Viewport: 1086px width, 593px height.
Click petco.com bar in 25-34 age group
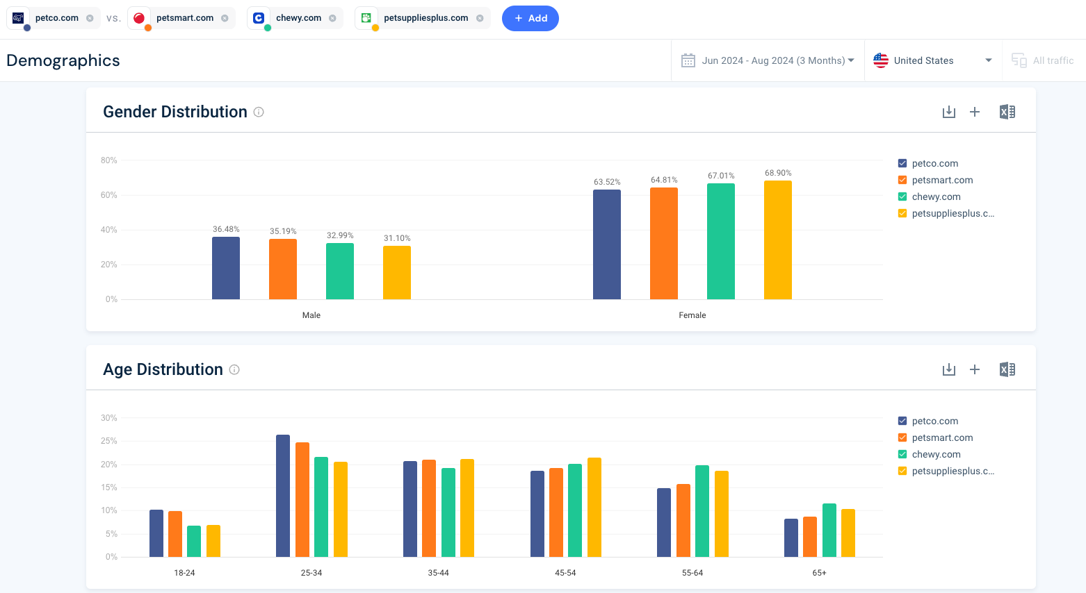click(x=283, y=496)
